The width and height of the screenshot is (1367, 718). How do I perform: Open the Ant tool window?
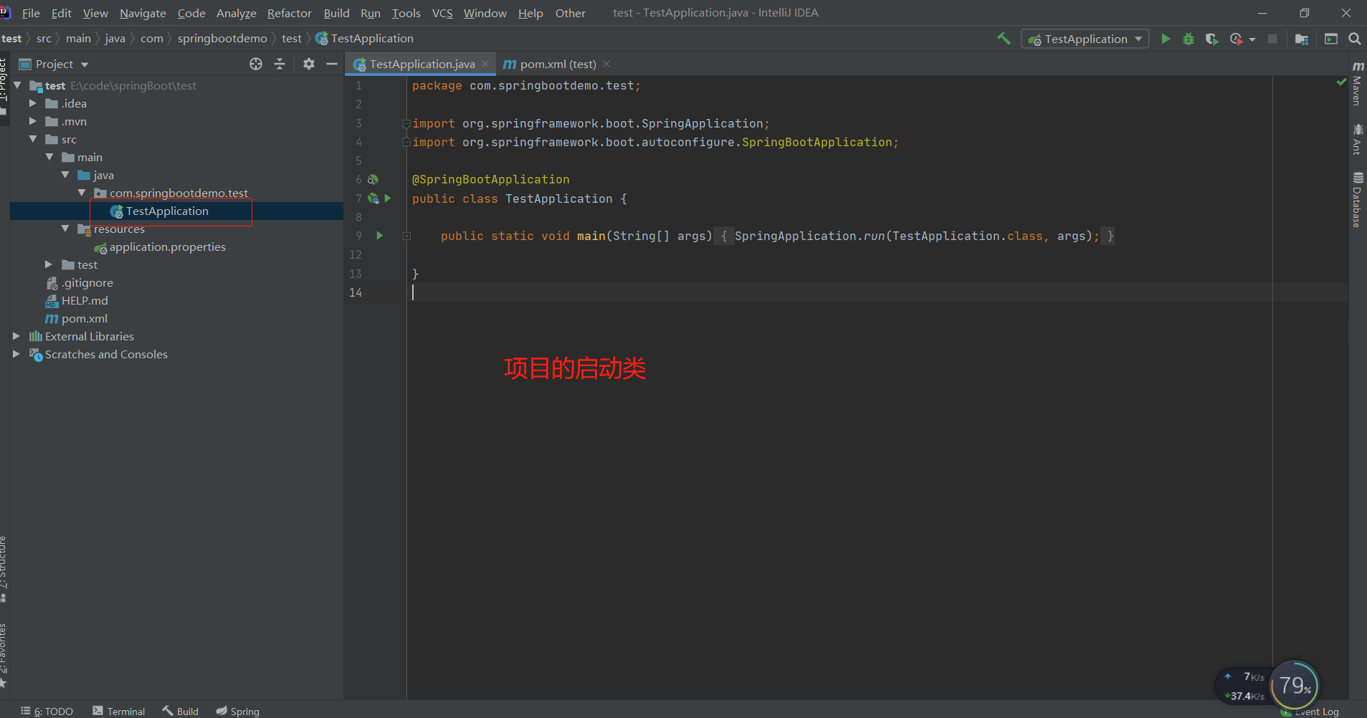(1357, 139)
